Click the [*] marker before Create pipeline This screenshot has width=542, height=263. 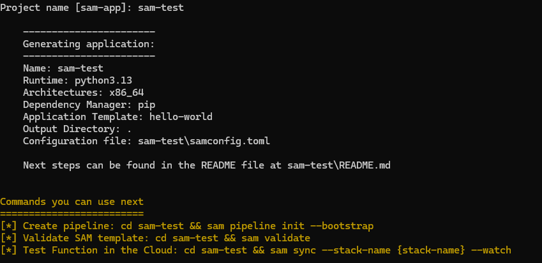pos(8,226)
